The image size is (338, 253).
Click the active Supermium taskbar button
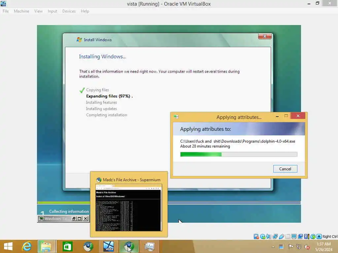click(129, 246)
